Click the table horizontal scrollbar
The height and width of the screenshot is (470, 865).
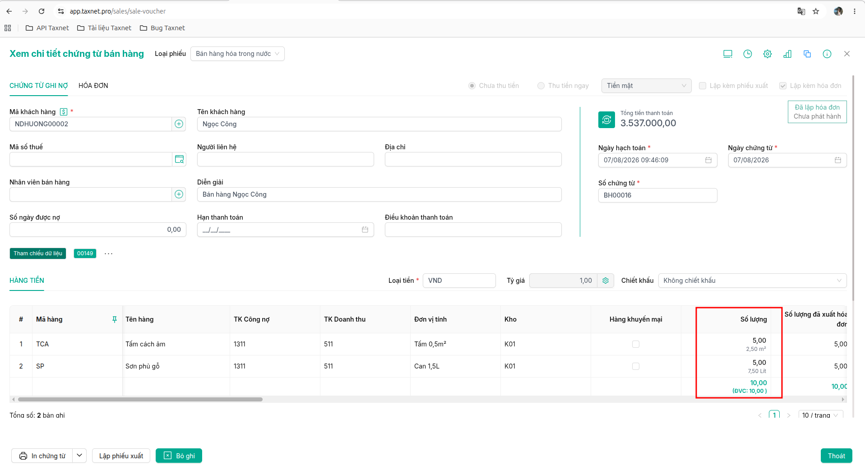click(140, 399)
